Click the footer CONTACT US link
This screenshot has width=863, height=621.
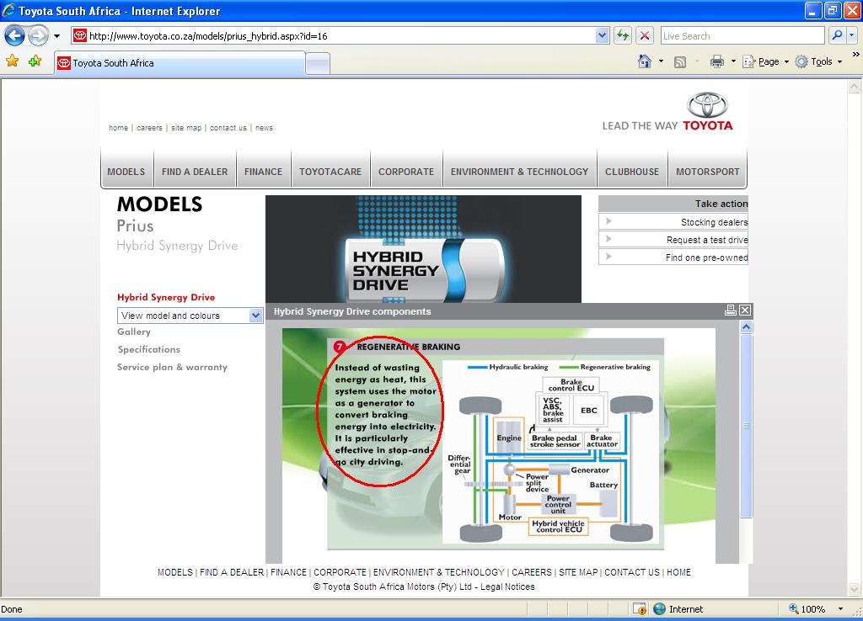click(632, 572)
